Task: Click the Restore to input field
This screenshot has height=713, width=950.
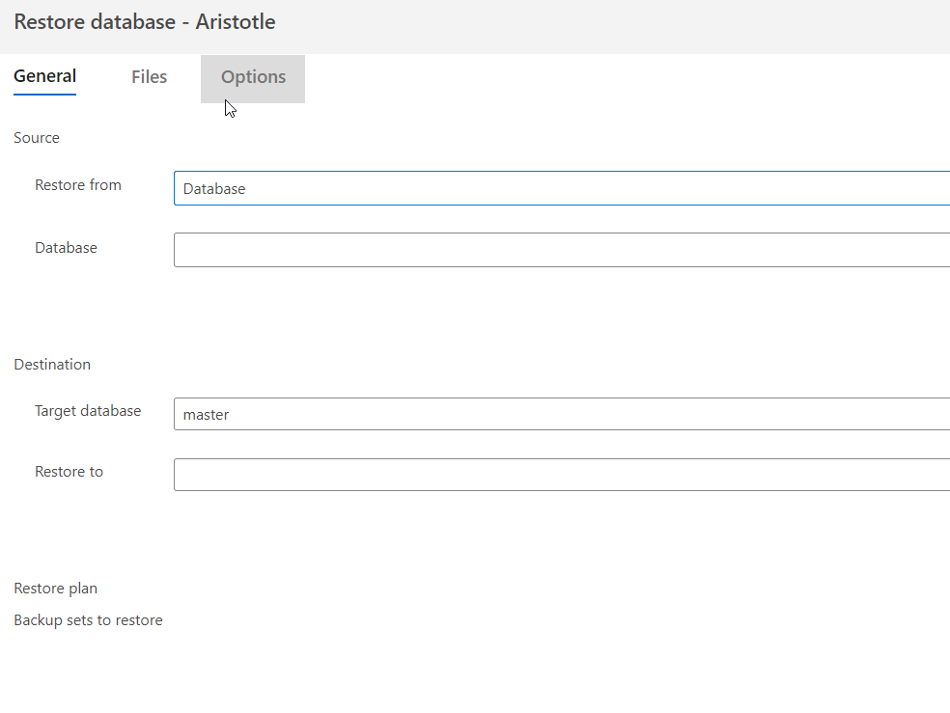Action: coord(560,475)
